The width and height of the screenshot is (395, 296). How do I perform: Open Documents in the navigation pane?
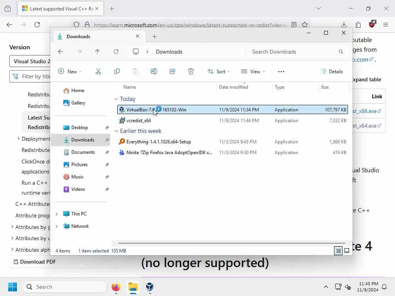tap(83, 152)
